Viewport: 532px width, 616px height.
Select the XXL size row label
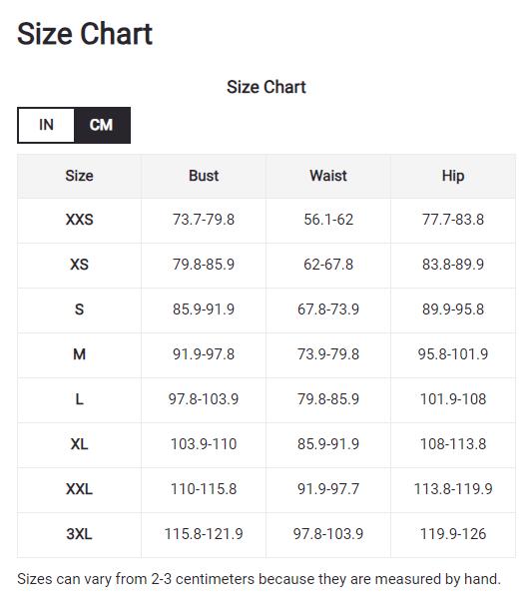coord(79,489)
